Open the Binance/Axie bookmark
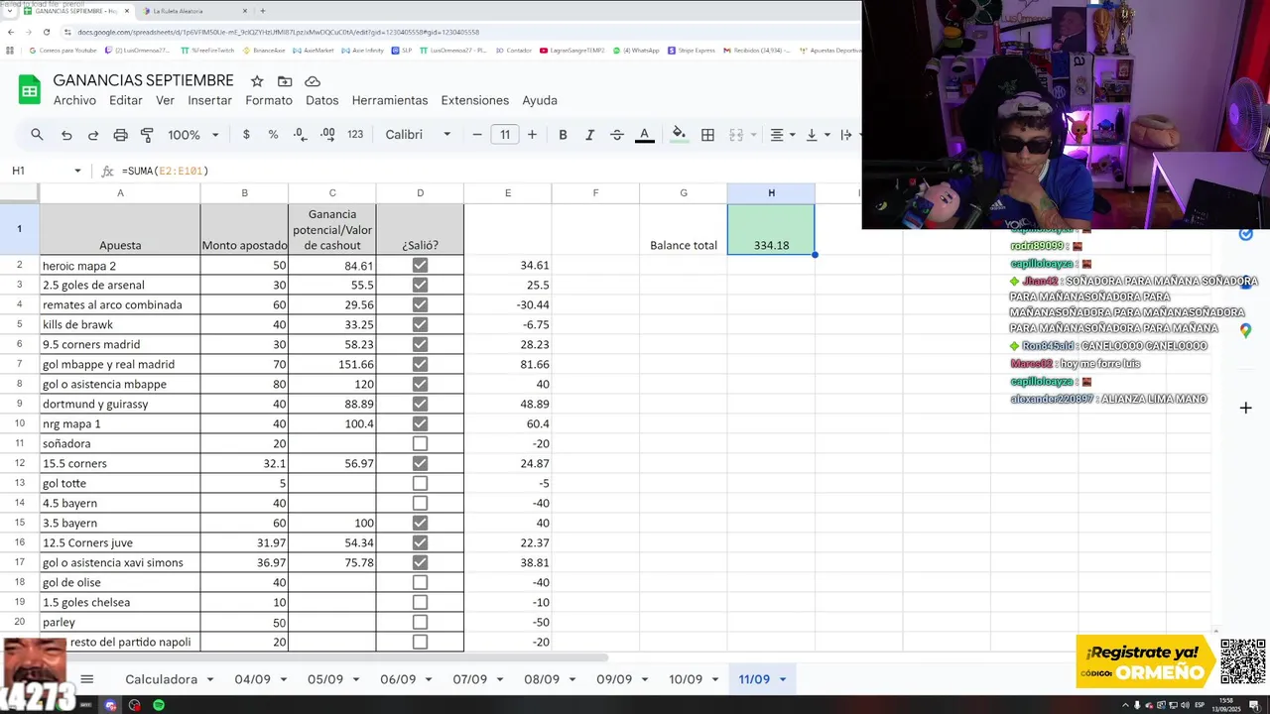This screenshot has width=1270, height=714. 265,51
